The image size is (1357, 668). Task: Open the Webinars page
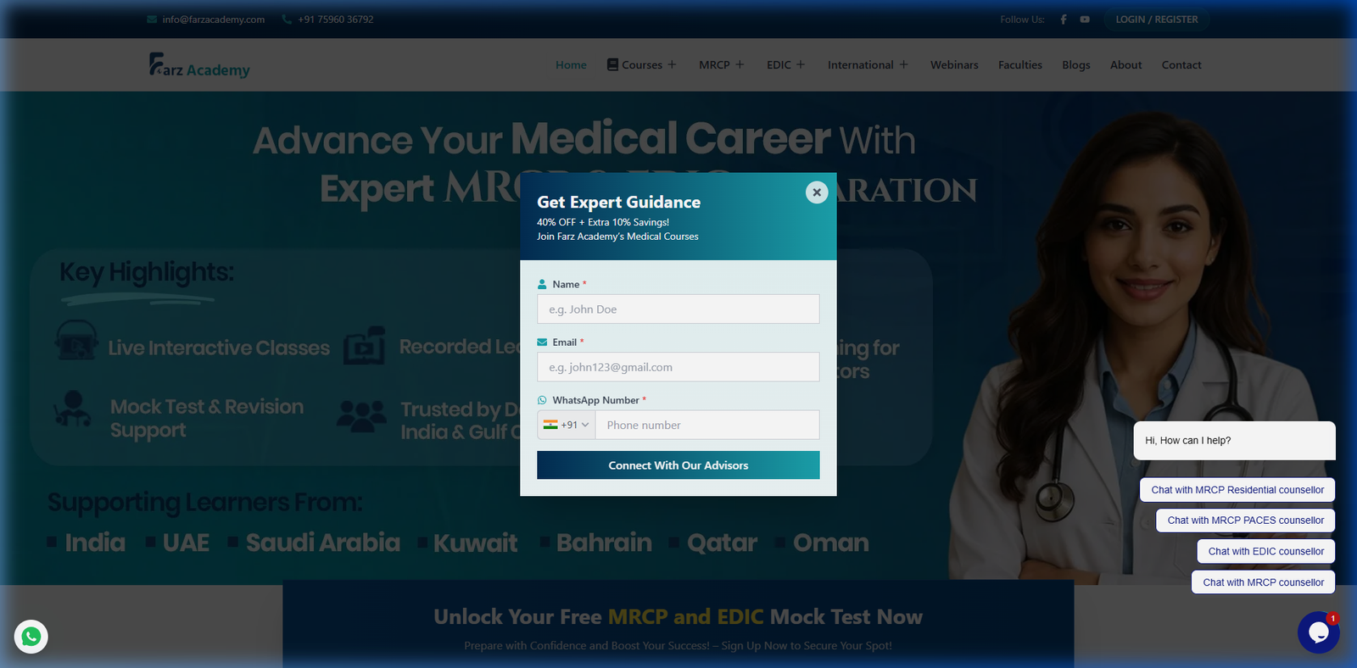[x=954, y=65]
